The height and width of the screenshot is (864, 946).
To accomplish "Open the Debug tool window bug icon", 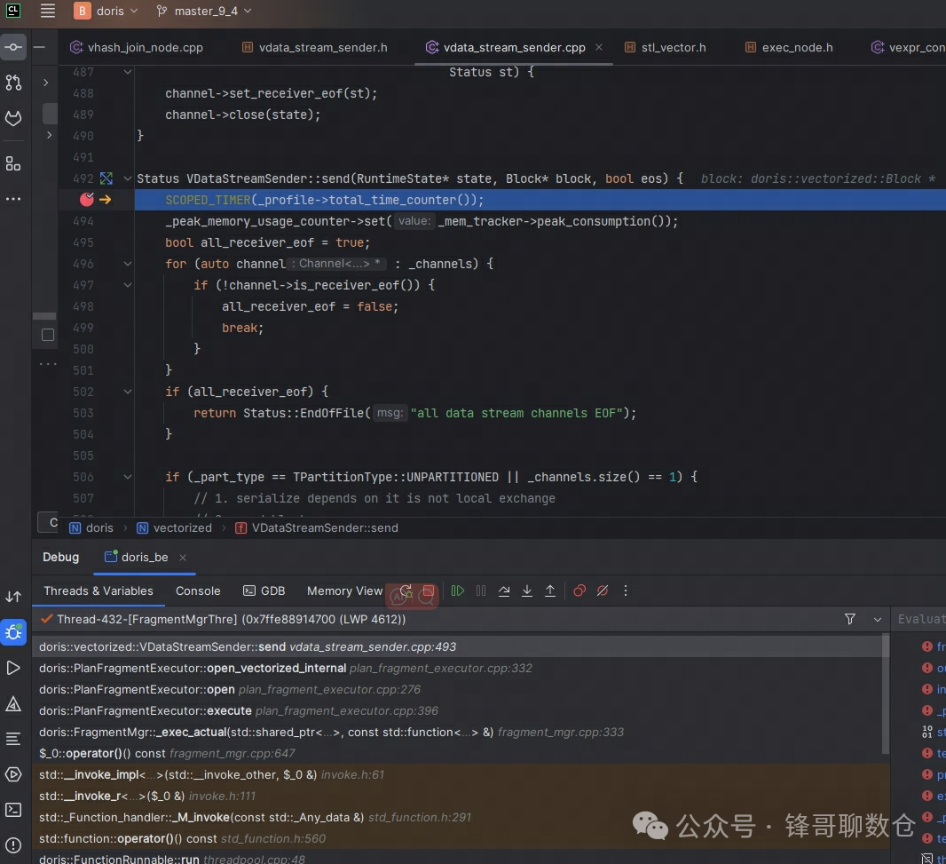I will pos(13,632).
